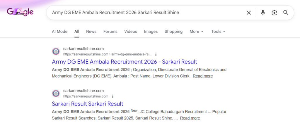Switch to the News tab
Viewport: 300px width, 128px height.
pyautogui.click(x=91, y=32)
